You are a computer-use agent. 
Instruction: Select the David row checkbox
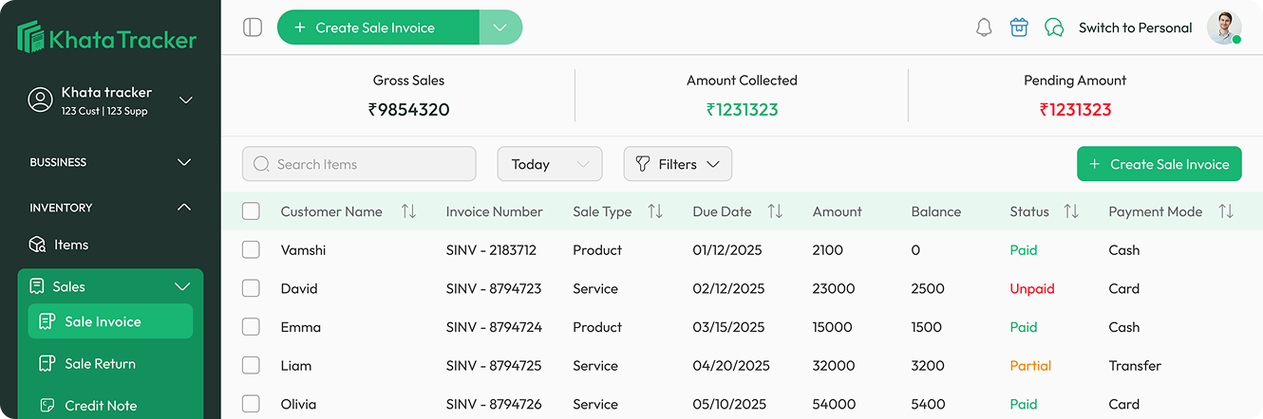[x=251, y=288]
